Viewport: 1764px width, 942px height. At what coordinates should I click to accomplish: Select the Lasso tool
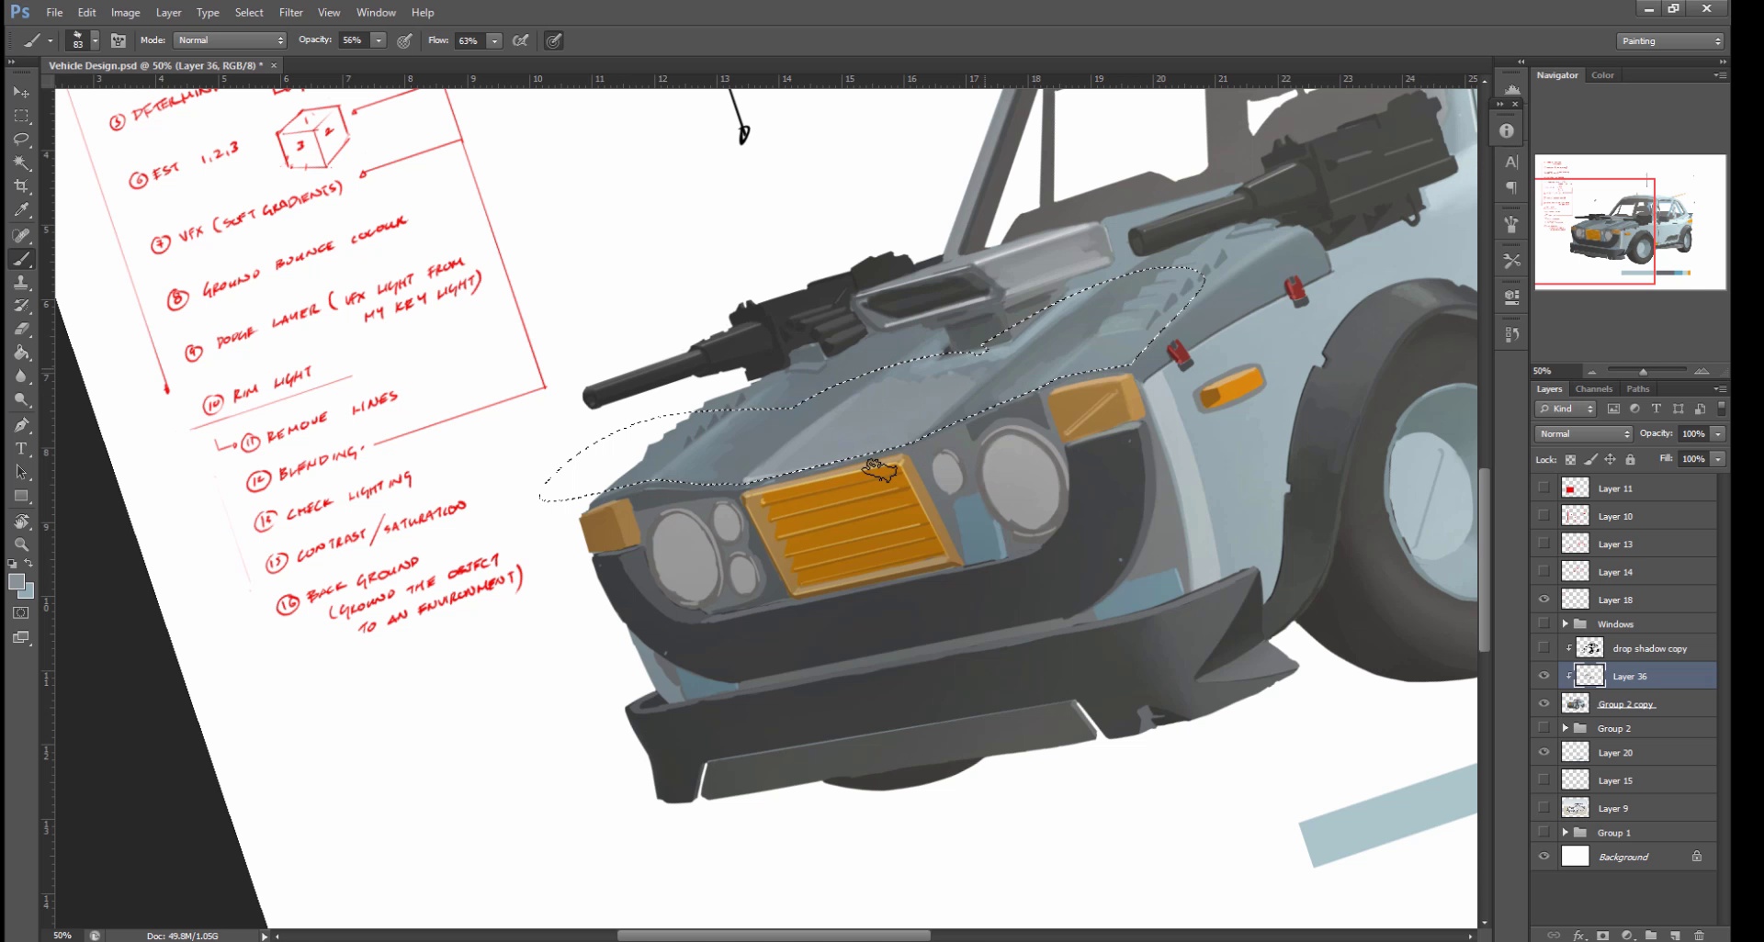(21, 140)
